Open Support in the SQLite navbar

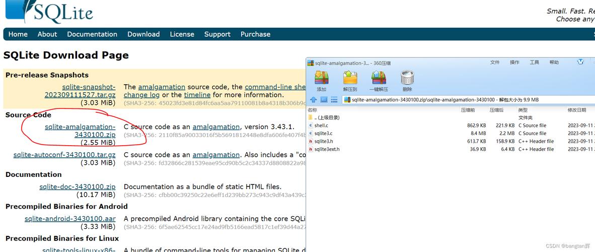[217, 34]
